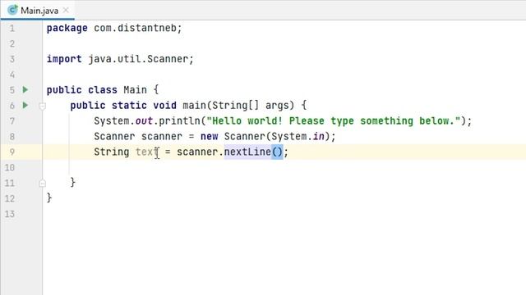
Task: Click the 'args' parameter name
Action: point(277,106)
